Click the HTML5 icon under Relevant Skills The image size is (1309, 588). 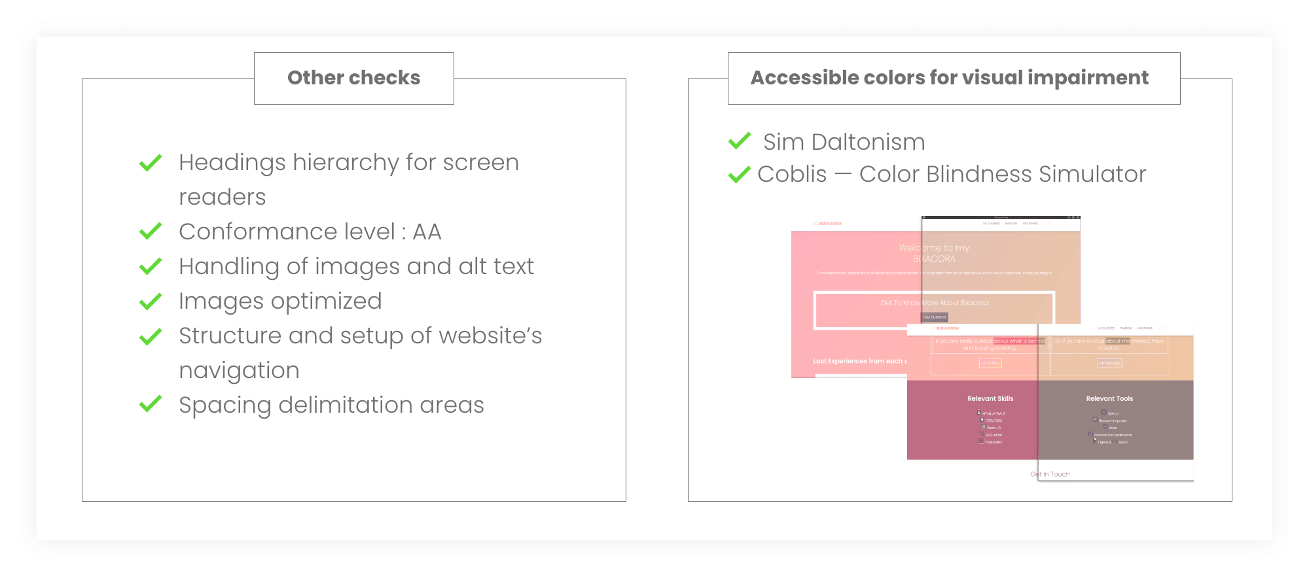(979, 413)
